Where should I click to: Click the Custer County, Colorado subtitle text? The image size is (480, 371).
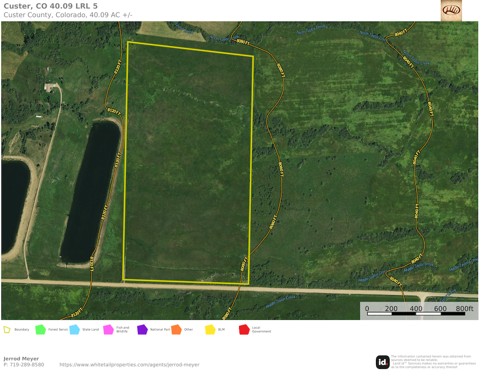click(68, 15)
